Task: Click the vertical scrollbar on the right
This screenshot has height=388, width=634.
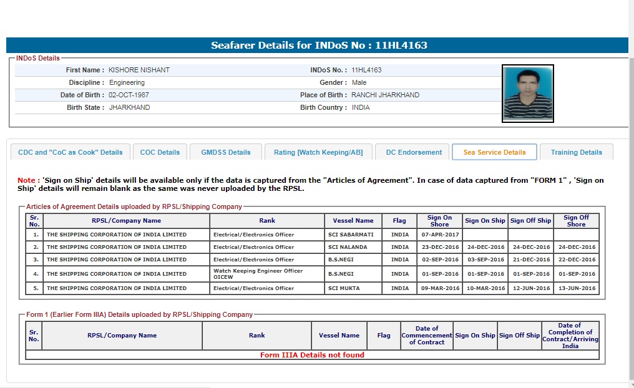Action: tap(630, 187)
